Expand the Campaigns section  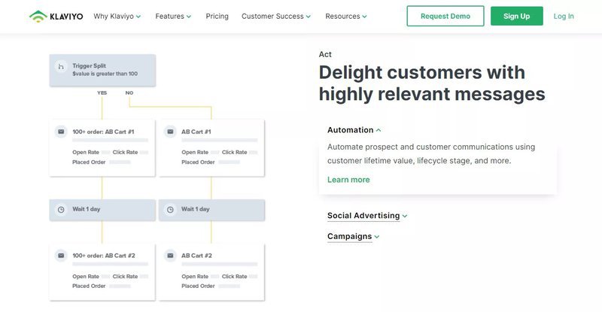[353, 236]
